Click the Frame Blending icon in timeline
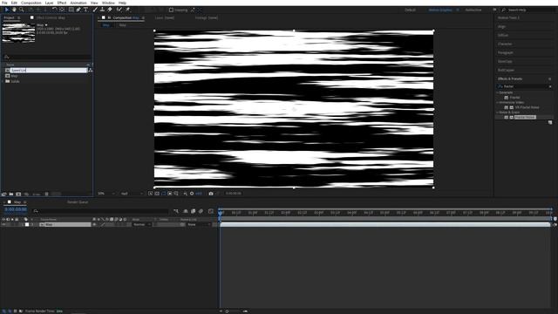This screenshot has height=314, width=558. 194,211
